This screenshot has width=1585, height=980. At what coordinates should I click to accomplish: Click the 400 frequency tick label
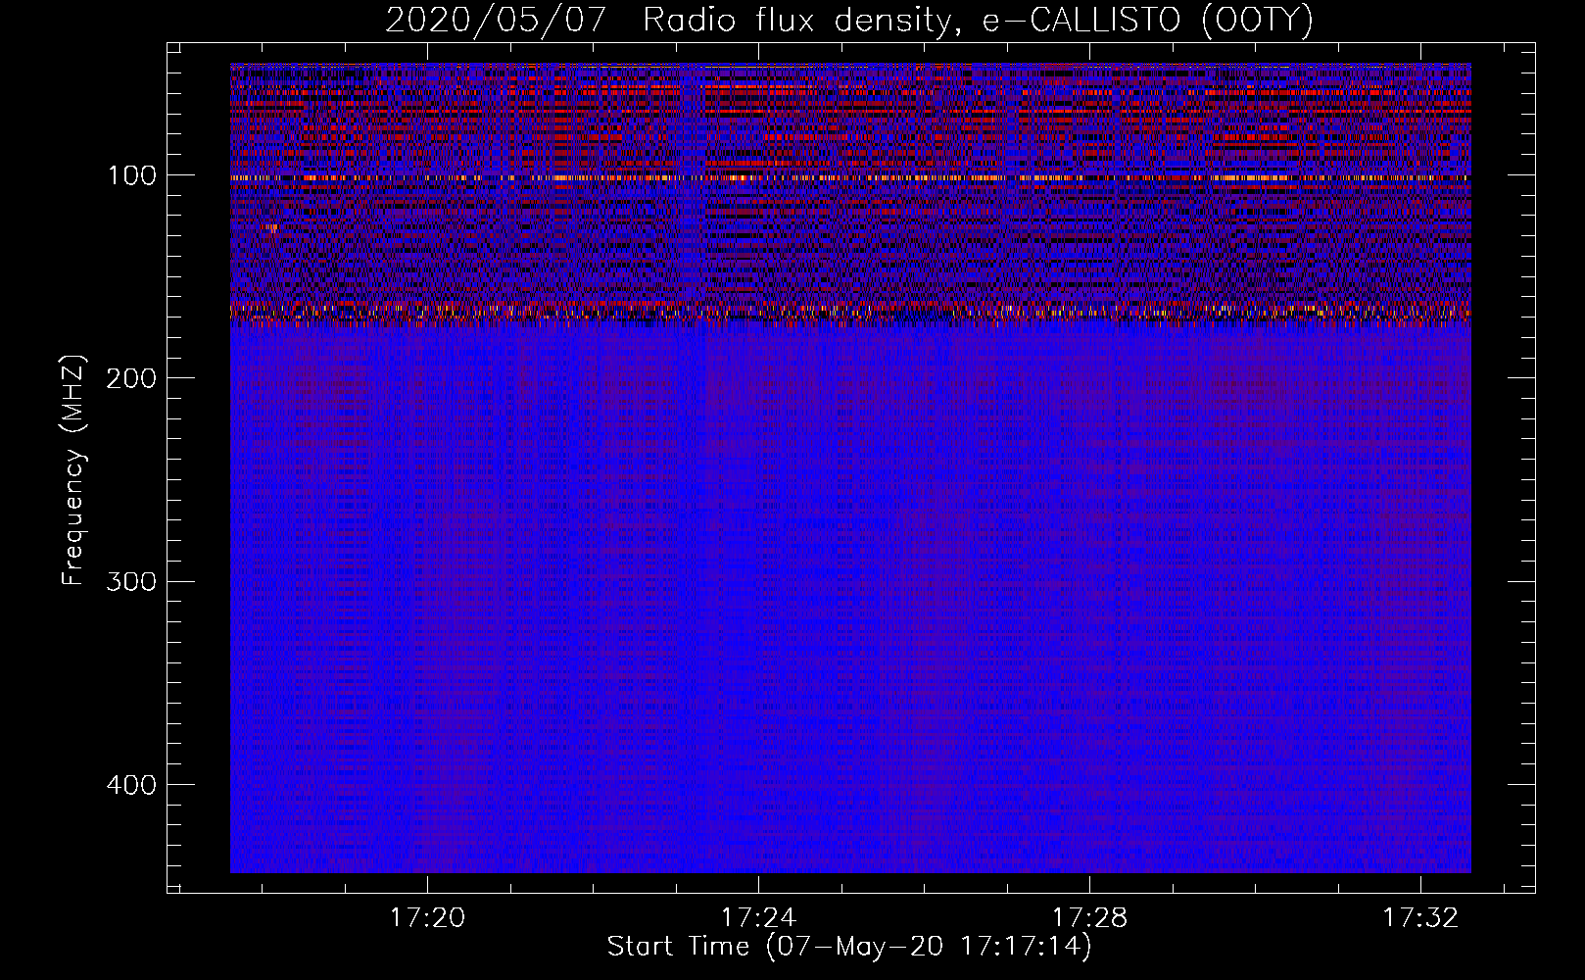pos(132,785)
